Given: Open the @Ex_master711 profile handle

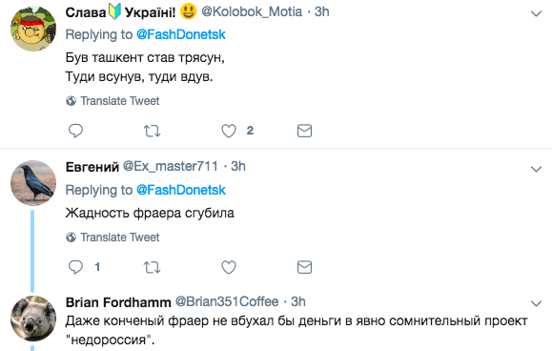Looking at the screenshot, I should pos(171,166).
